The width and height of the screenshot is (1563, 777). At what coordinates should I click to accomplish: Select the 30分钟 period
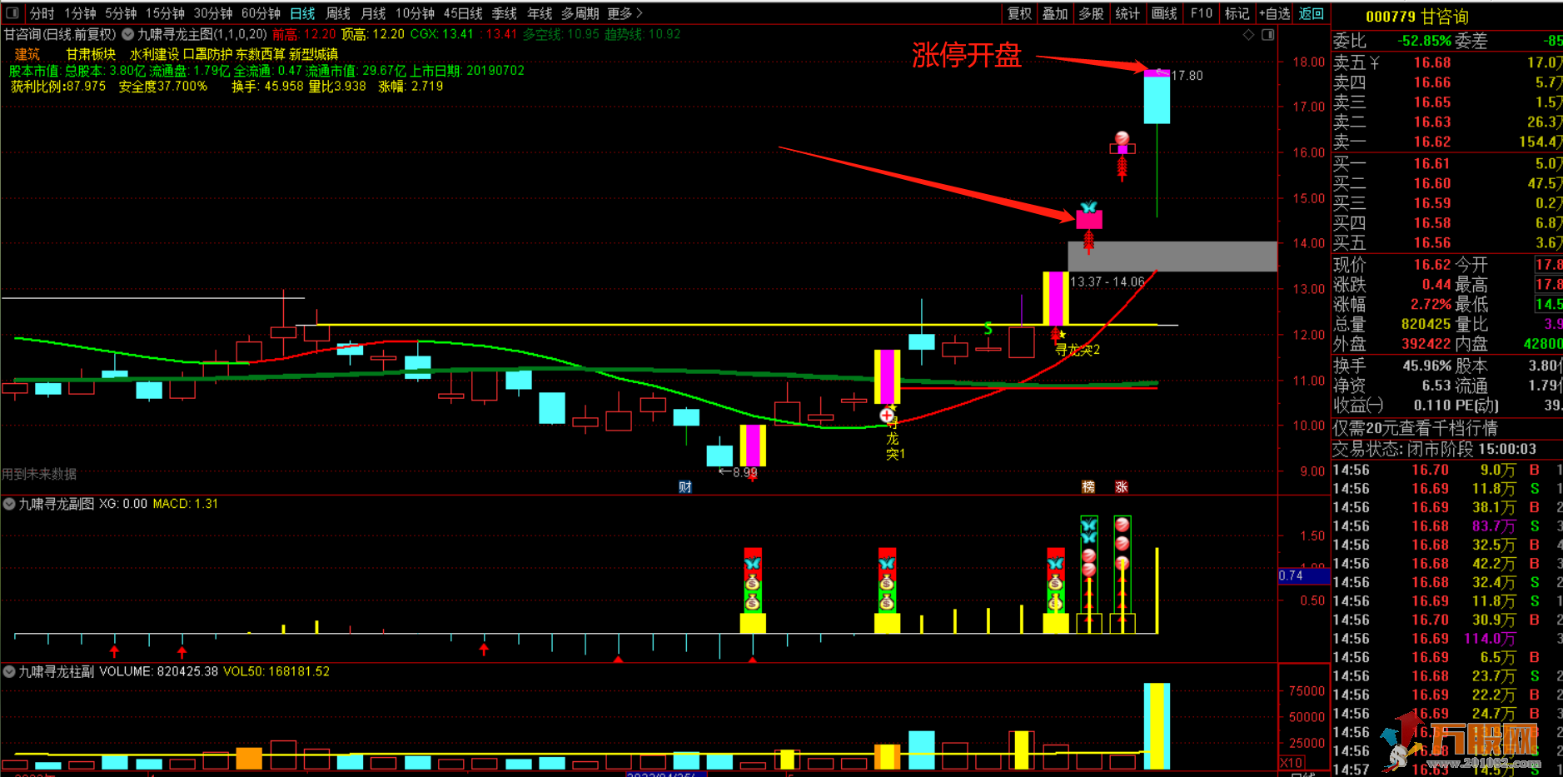[213, 13]
